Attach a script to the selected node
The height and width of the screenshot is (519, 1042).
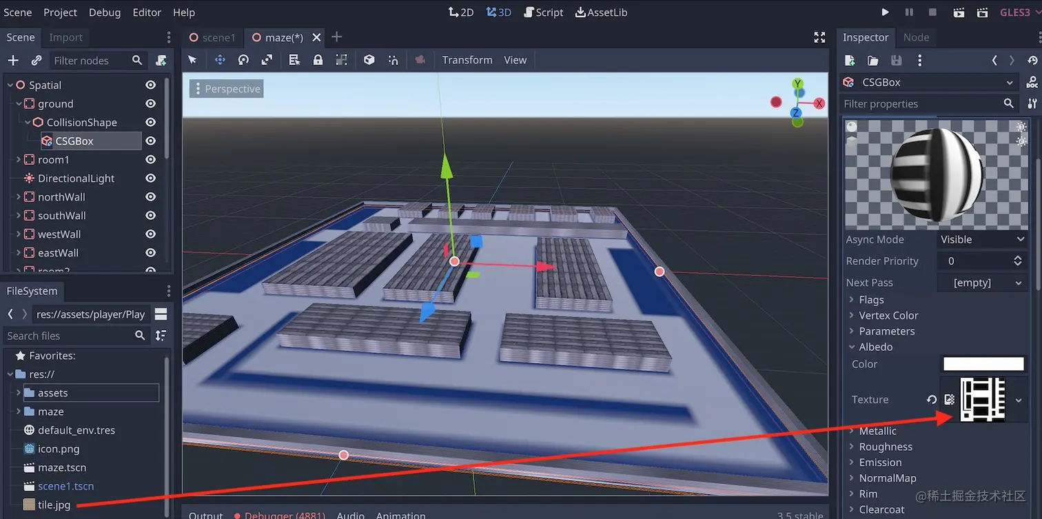pyautogui.click(x=161, y=61)
